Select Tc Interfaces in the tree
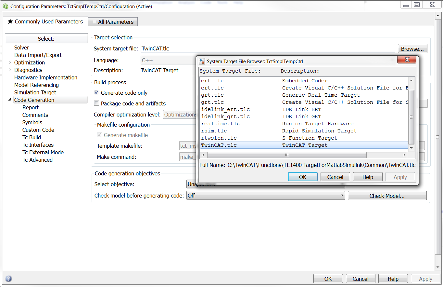443x287 pixels. pyautogui.click(x=38, y=145)
